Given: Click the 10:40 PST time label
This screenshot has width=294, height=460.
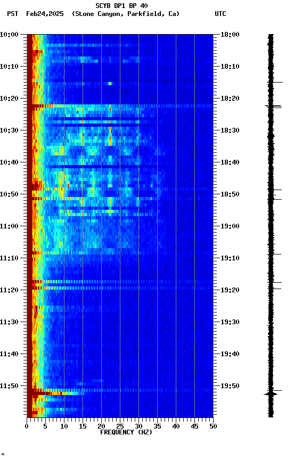Looking at the screenshot, I should (x=9, y=162).
